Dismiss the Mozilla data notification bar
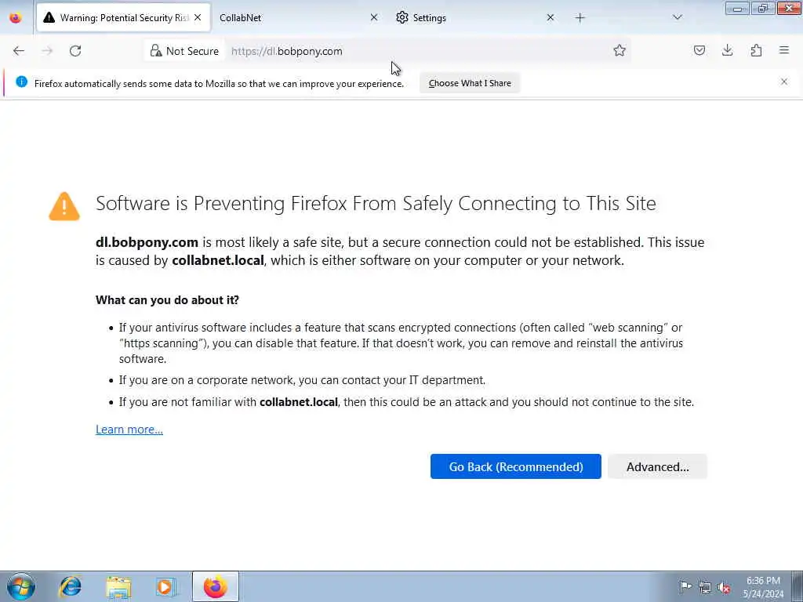 (x=784, y=82)
